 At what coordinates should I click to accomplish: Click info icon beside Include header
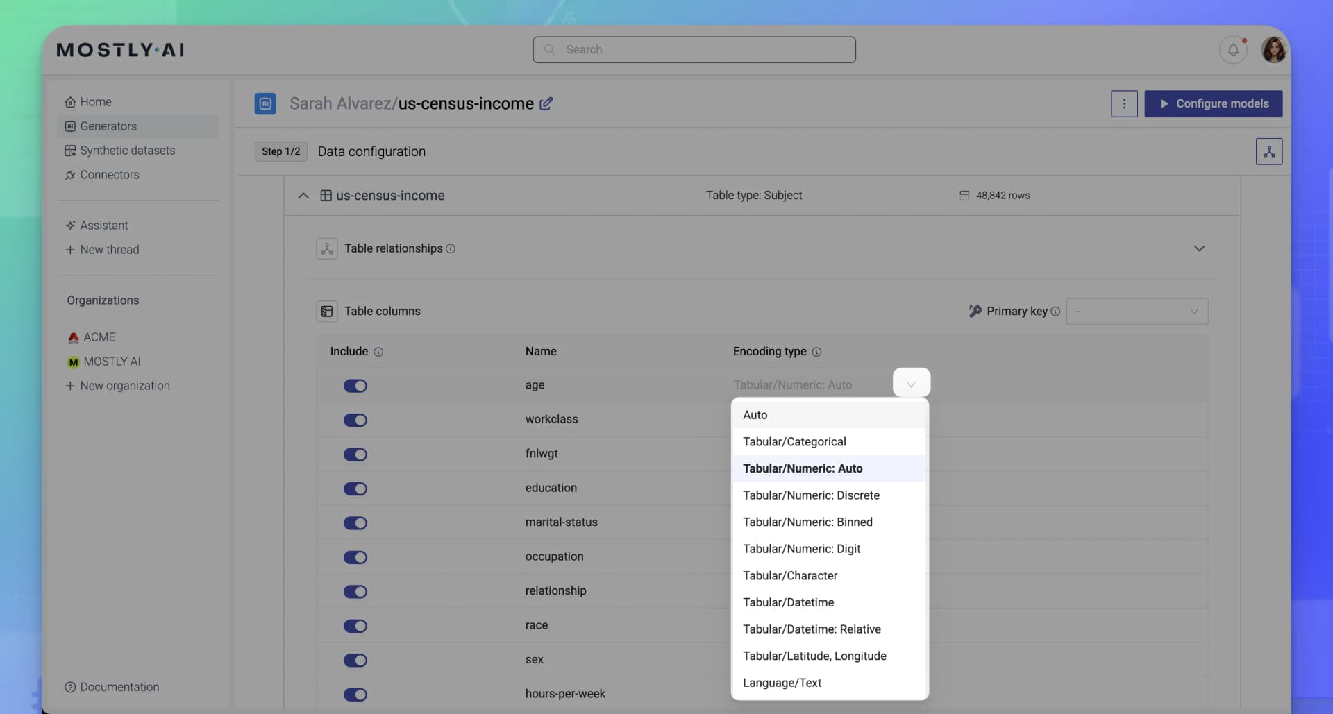click(x=378, y=352)
